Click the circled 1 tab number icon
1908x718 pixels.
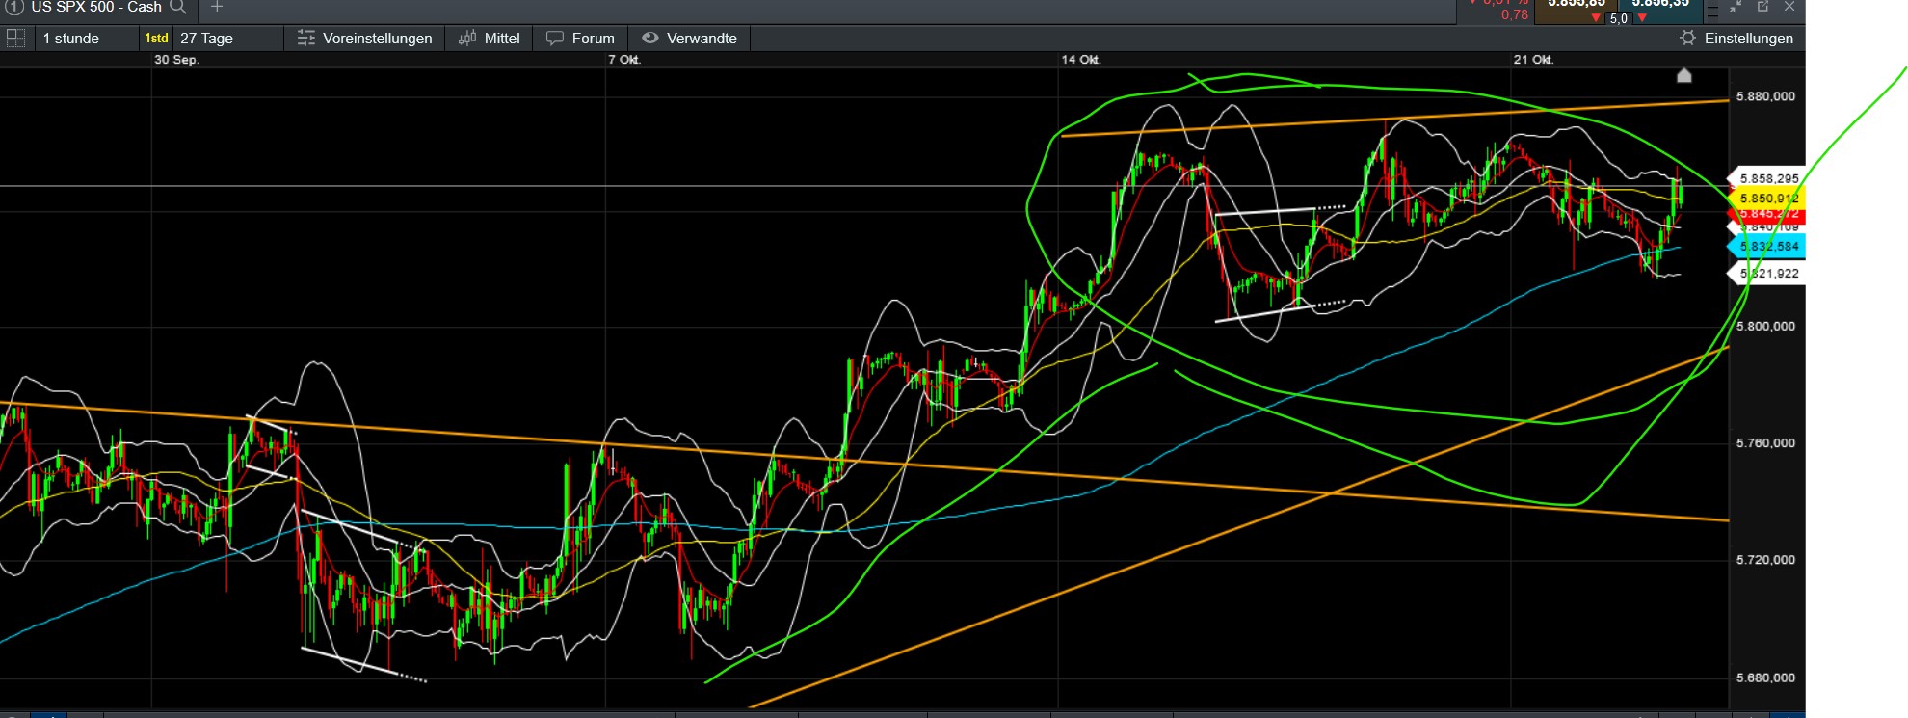[x=14, y=7]
